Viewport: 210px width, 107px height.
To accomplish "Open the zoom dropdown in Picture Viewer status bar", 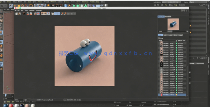I will [19, 100].
